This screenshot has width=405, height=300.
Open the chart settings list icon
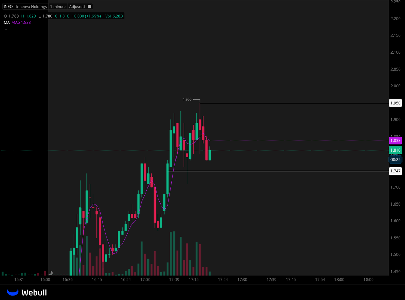(89, 7)
